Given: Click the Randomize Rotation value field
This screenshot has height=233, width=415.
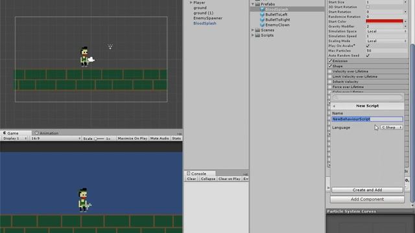Looking at the screenshot, I should coord(386,17).
